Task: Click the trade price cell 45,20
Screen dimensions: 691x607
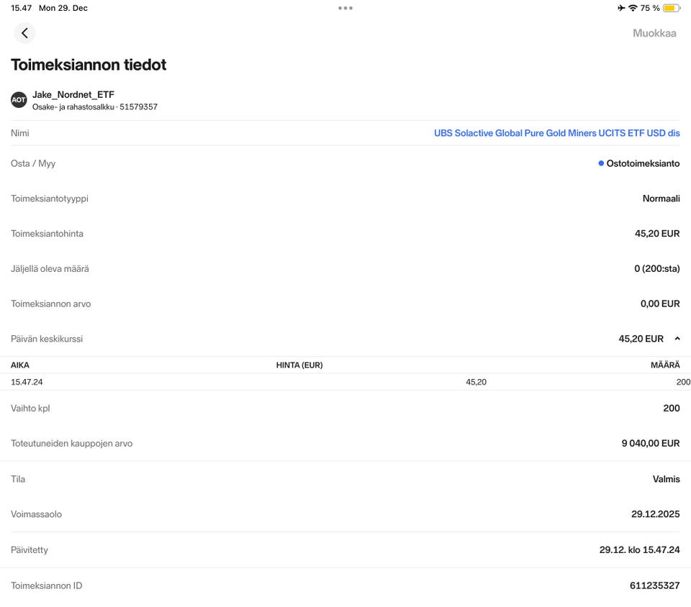Action: (x=476, y=382)
